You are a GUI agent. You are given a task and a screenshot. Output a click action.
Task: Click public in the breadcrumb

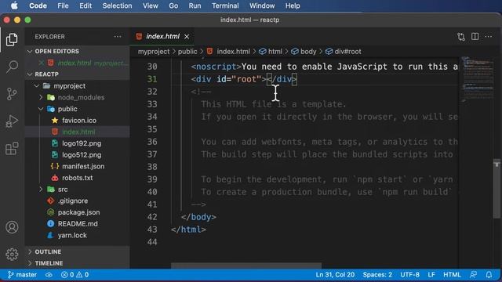pyautogui.click(x=187, y=52)
